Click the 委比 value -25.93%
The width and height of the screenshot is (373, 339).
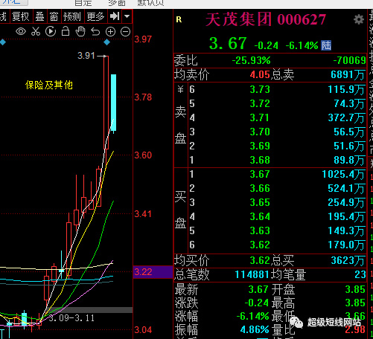click(251, 60)
